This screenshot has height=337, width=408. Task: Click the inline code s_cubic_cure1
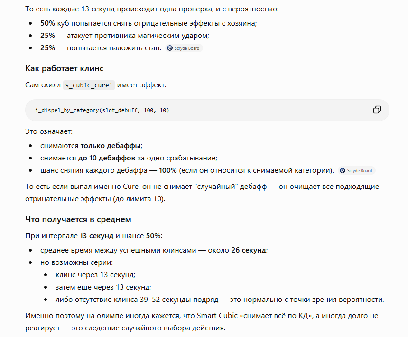[x=89, y=85]
